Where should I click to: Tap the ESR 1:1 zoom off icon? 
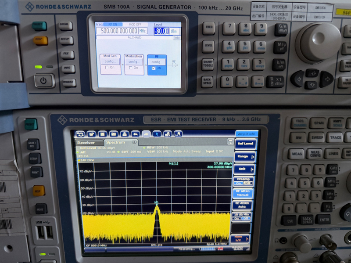[178, 134]
